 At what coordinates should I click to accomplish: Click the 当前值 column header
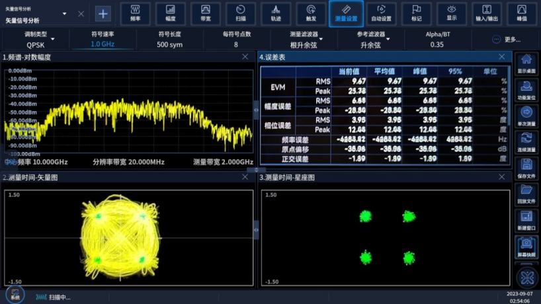(349, 71)
